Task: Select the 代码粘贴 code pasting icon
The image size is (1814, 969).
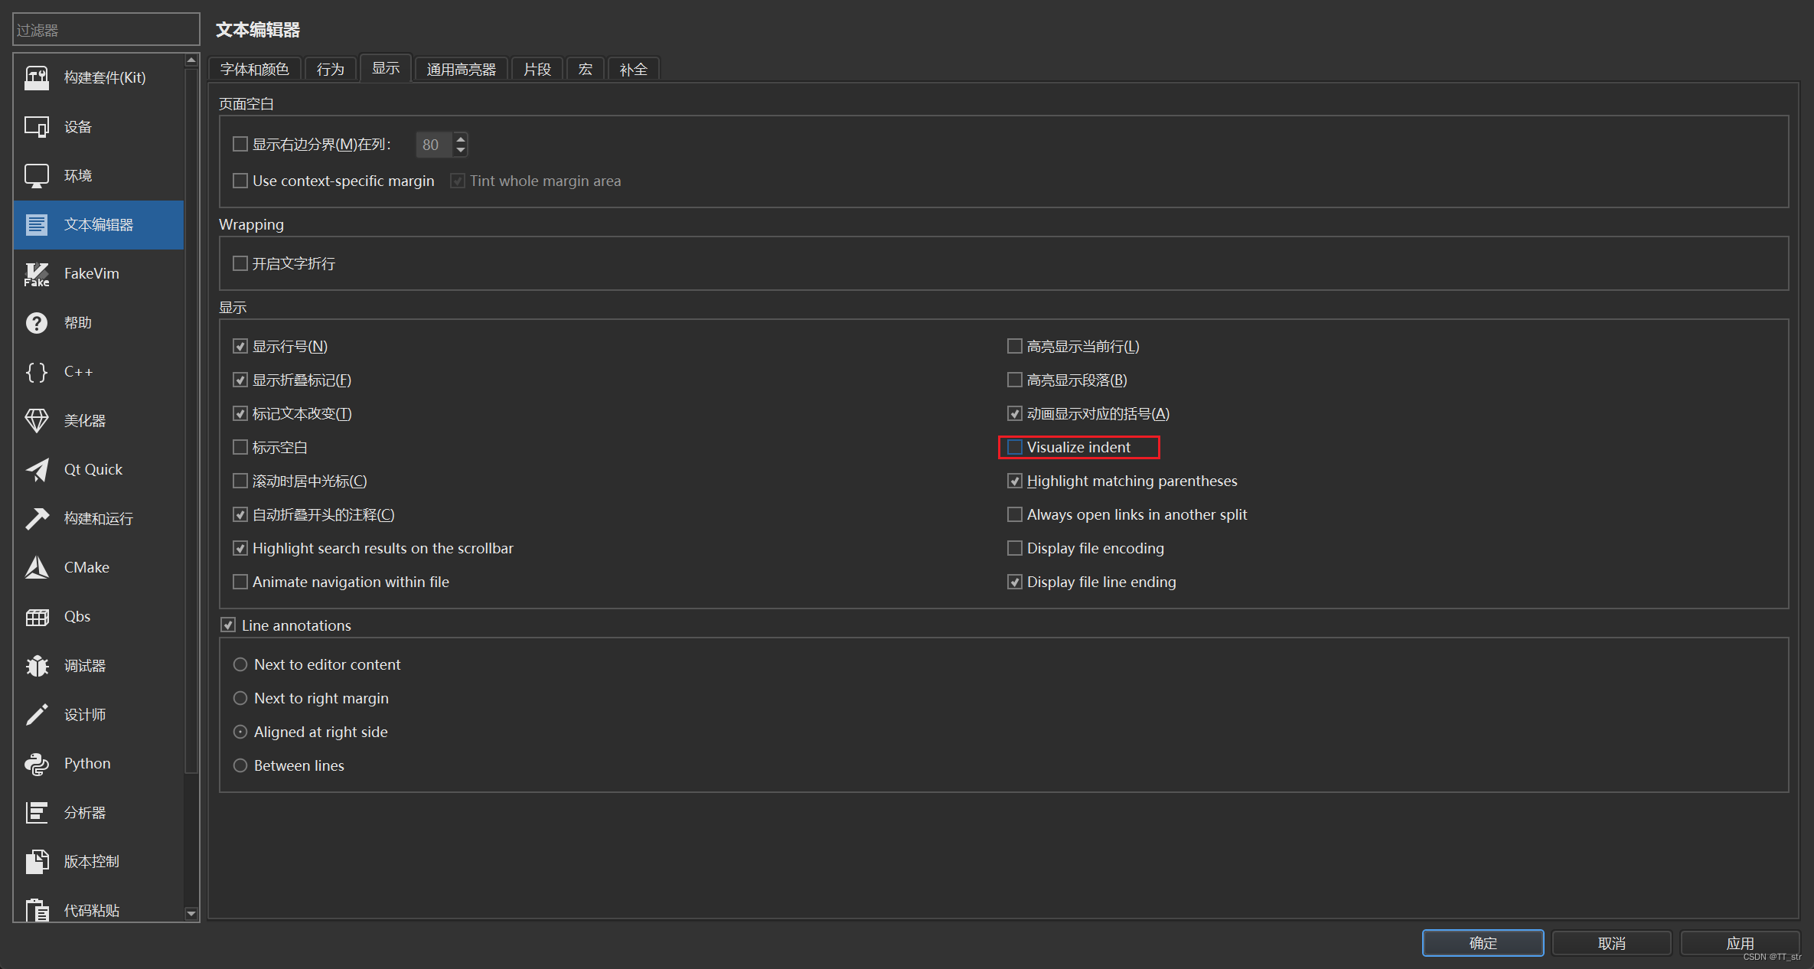Action: pos(37,910)
